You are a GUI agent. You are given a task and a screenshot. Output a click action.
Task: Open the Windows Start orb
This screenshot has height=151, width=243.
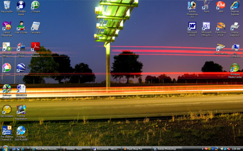[x=6, y=148]
